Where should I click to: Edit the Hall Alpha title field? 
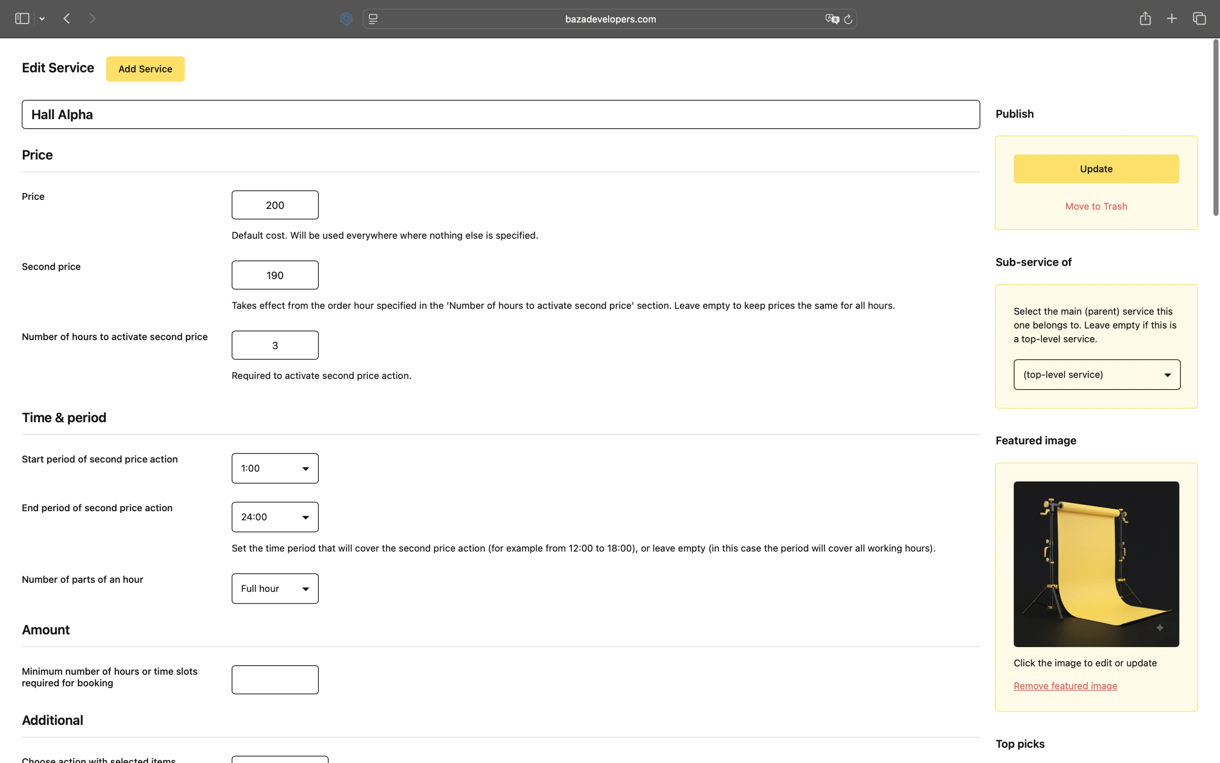click(x=500, y=114)
